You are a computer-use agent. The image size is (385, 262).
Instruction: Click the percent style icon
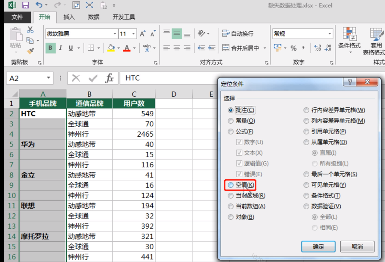294,48
